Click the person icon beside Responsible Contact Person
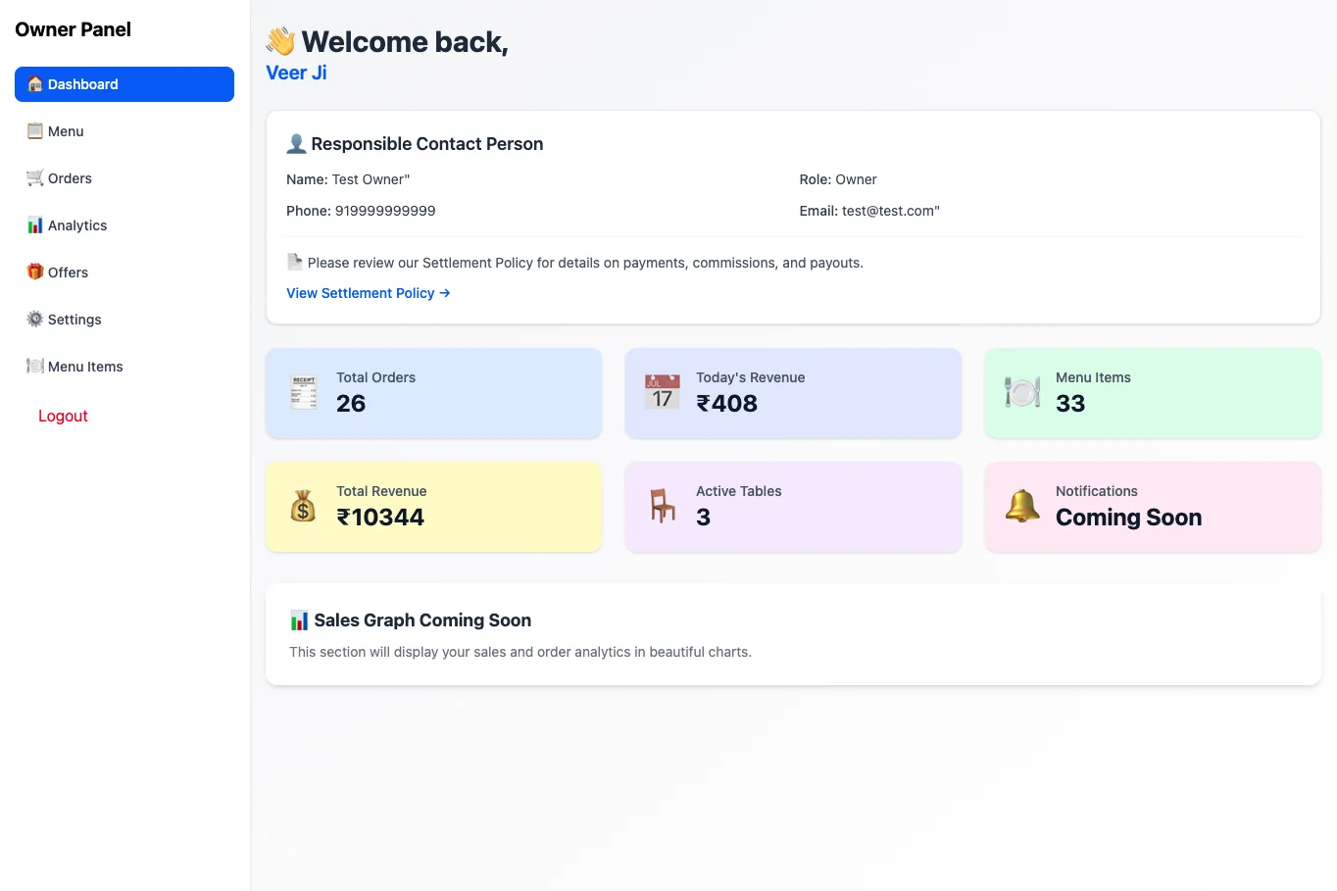This screenshot has height=891, width=1337. point(296,143)
